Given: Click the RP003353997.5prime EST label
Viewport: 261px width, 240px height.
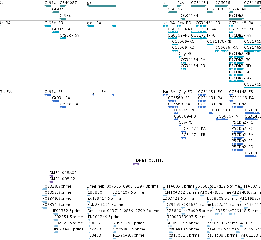Looking at the screenshot, I should (x=187, y=217).
